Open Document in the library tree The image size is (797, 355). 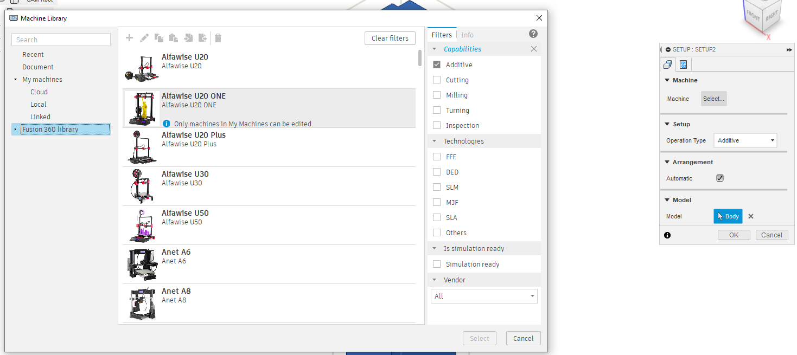38,67
